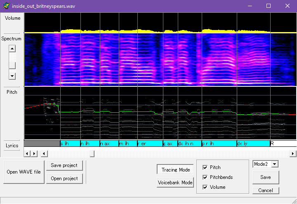The image size is (297, 204).
Task: Click the timeline scrollbar right arrow
Action: 293,153
